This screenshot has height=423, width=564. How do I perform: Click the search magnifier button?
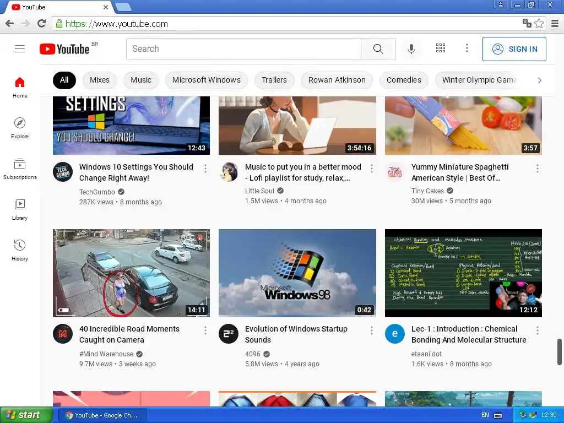378,49
